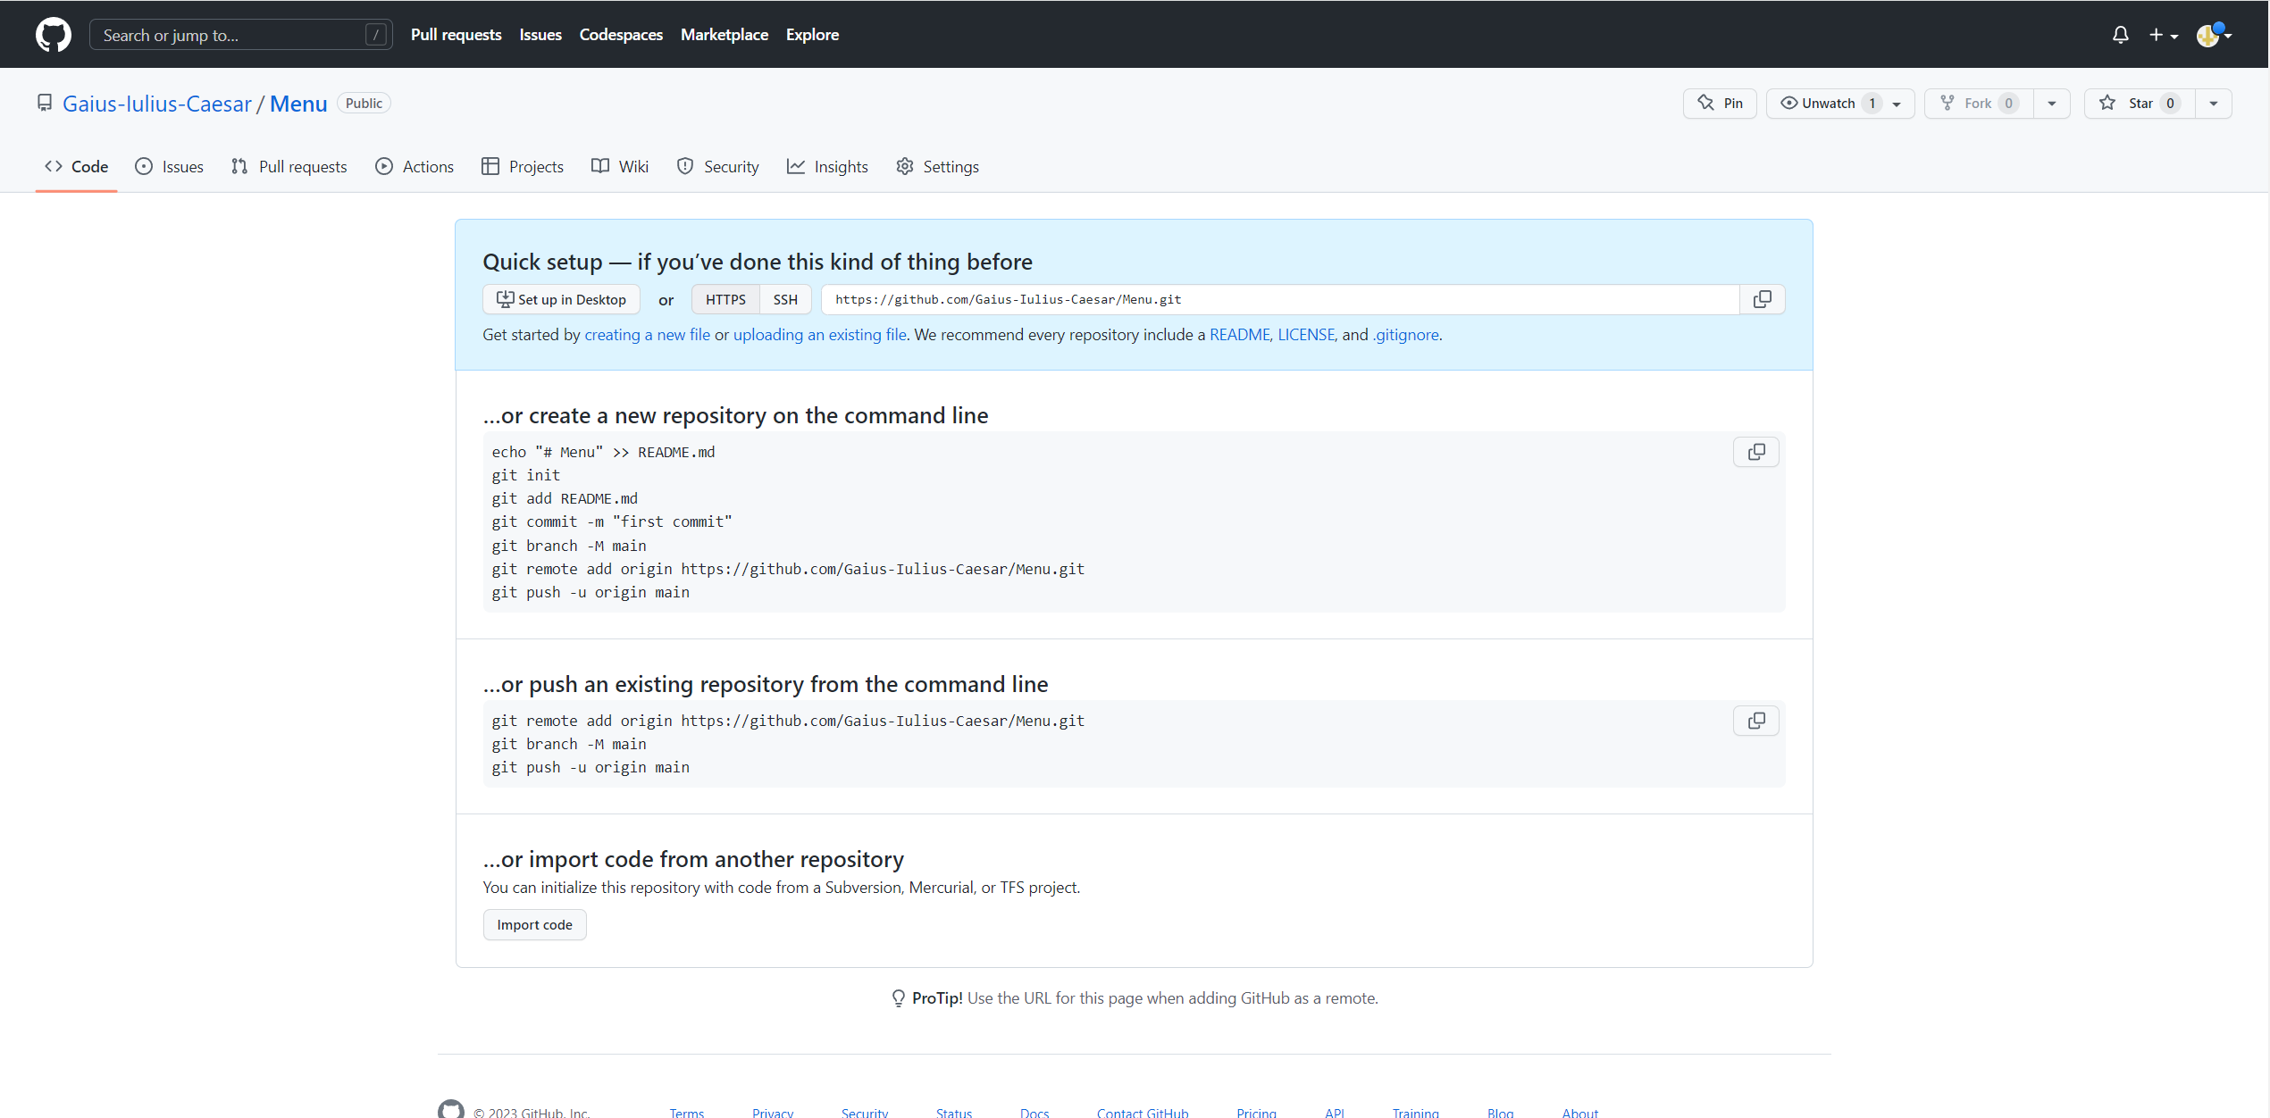This screenshot has width=2270, height=1118.
Task: Open the notifications bell
Action: coord(2120,35)
